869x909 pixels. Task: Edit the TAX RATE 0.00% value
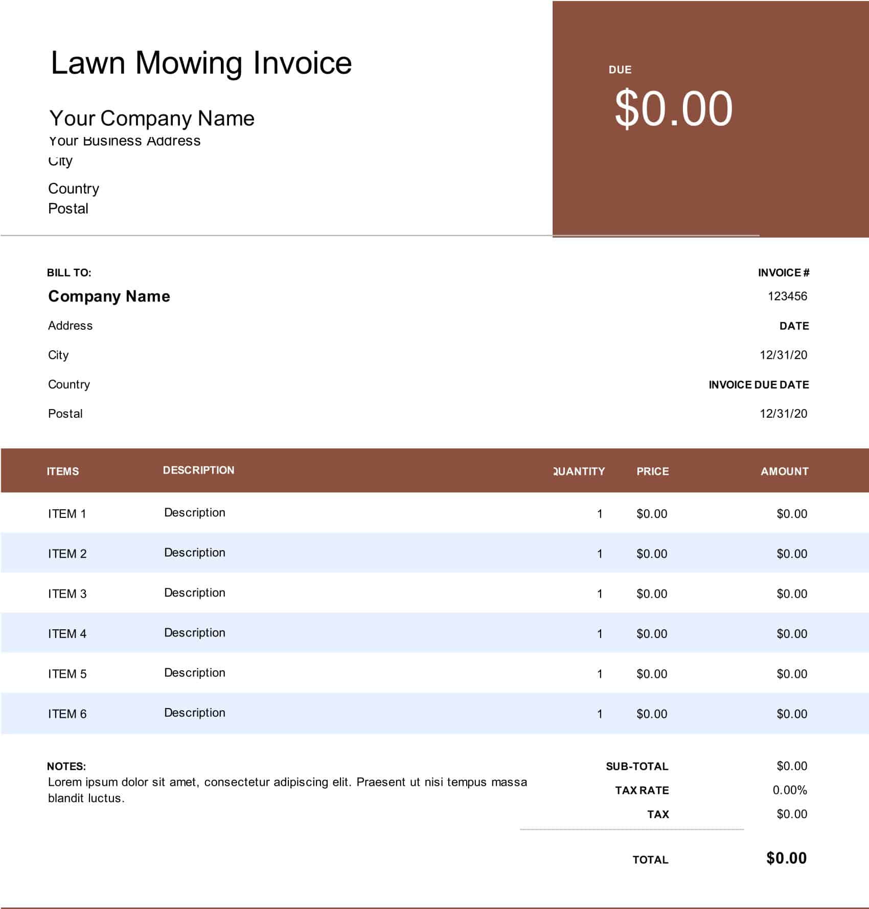(x=791, y=790)
